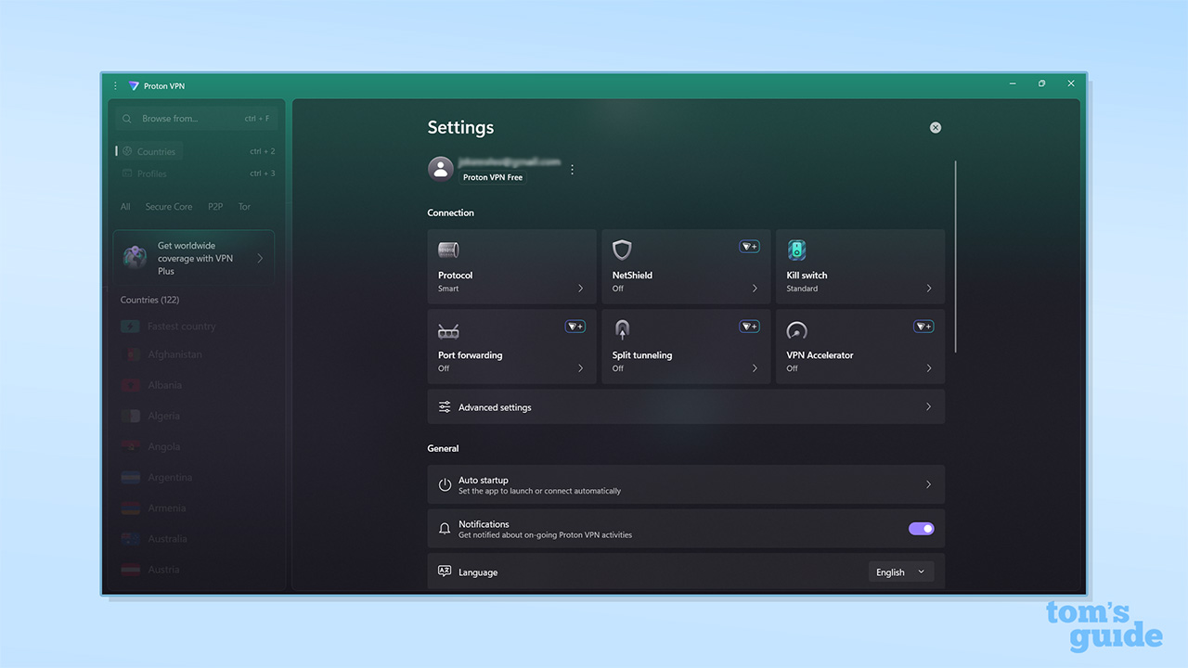
Task: Select the All filter tab
Action: (125, 207)
